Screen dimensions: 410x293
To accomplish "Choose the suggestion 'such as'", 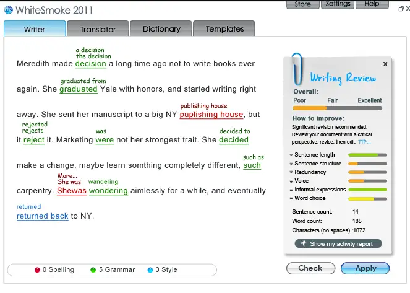I will [254, 157].
